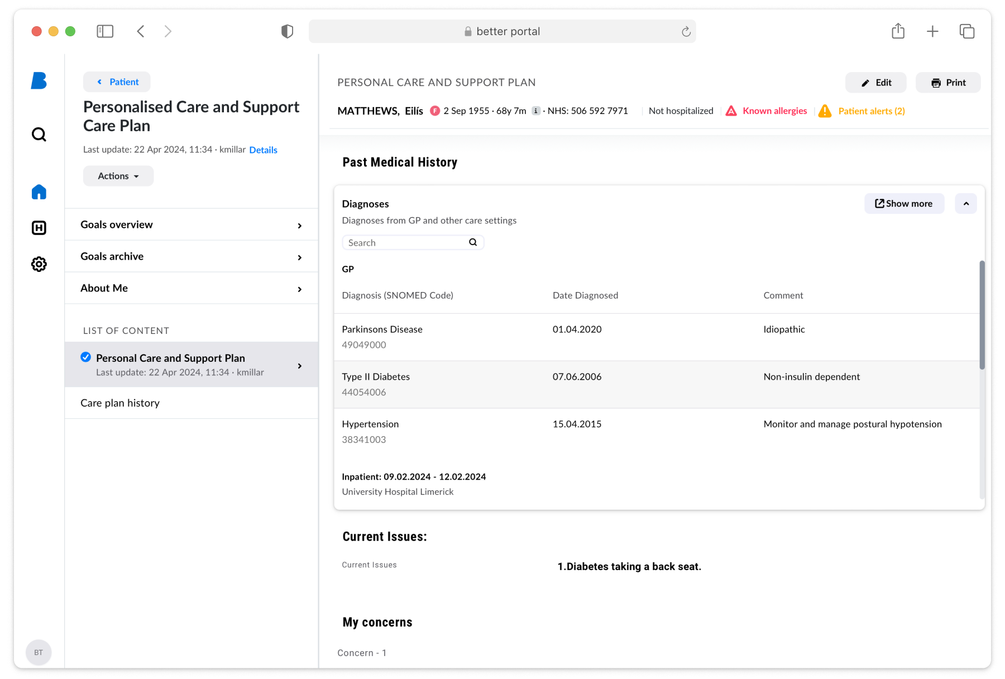Click the Diagnoses panel vertical scrollbar
This screenshot has width=1005, height=679.
(x=982, y=315)
